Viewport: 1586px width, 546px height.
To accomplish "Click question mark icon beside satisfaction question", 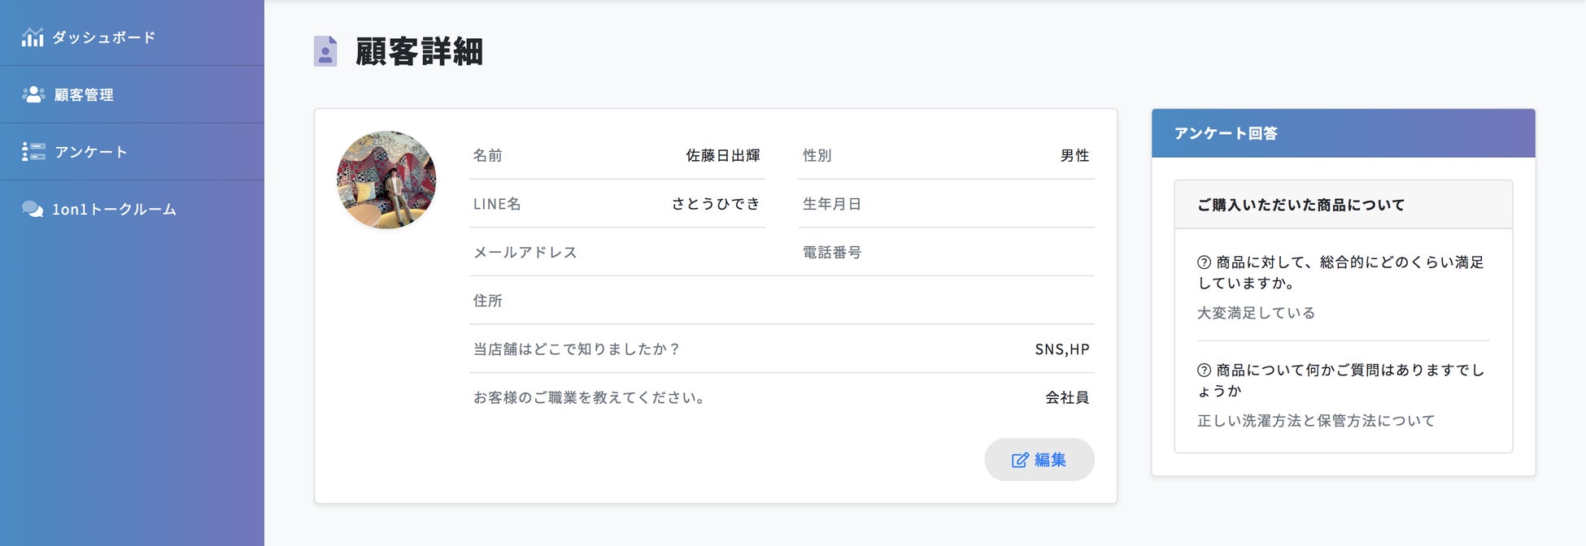I will [1205, 262].
